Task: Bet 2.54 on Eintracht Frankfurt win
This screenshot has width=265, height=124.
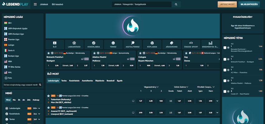Action: click(53, 65)
